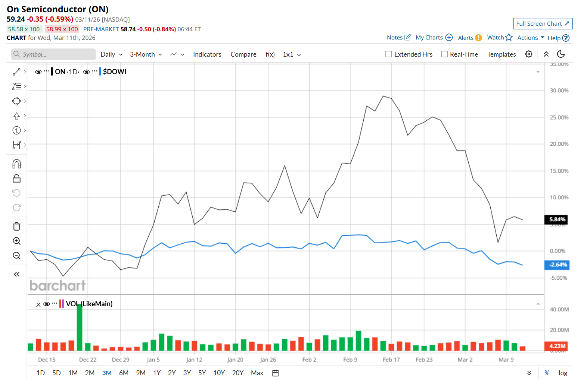This screenshot has width=587, height=386.
Task: Add ON to the Watchlist
Action: (500, 37)
